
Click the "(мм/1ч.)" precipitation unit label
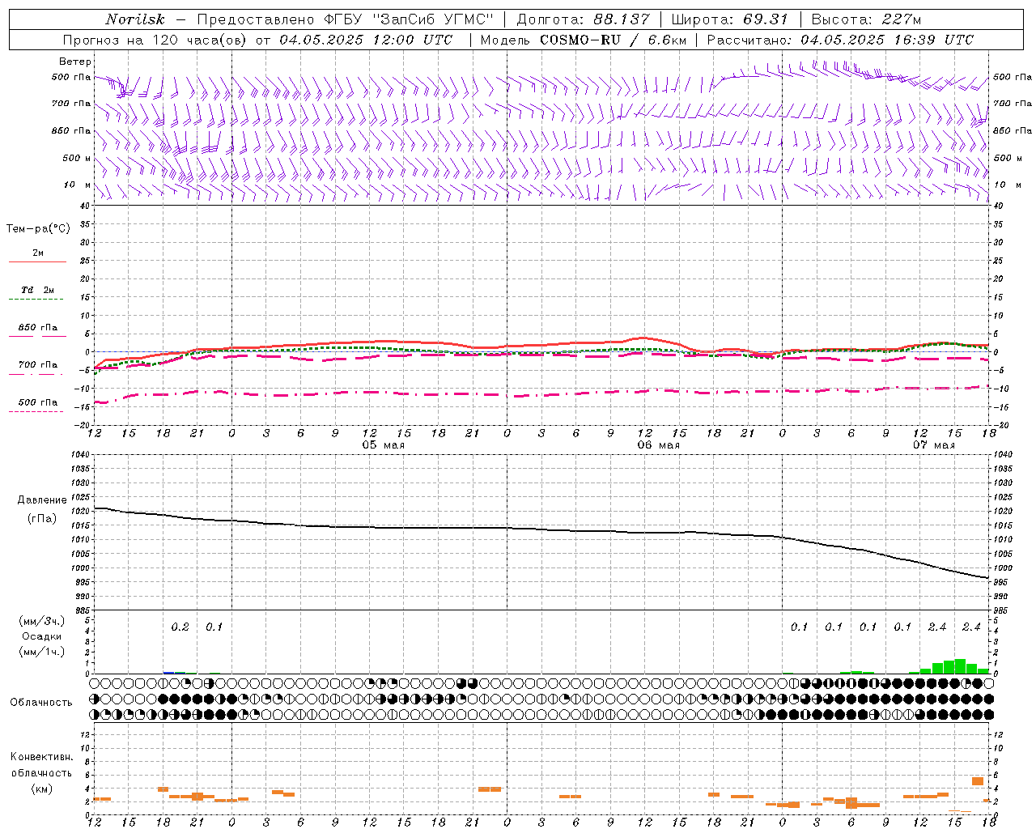click(x=42, y=652)
